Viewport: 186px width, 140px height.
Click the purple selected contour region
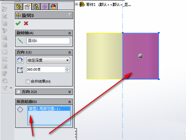pos(140,56)
